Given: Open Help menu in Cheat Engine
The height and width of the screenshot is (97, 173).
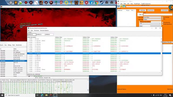Looking at the screenshot, I should (132, 4).
